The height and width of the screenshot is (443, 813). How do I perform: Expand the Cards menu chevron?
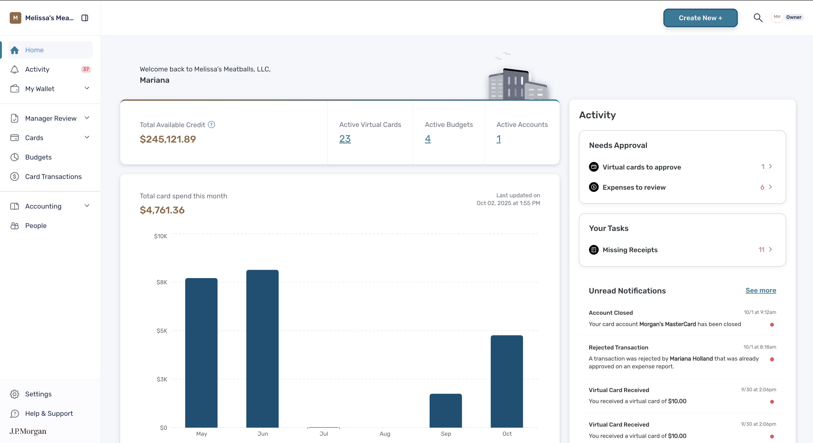pos(87,137)
